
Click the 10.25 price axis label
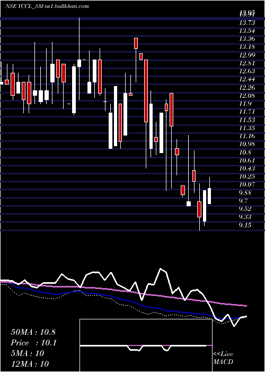point(248,176)
